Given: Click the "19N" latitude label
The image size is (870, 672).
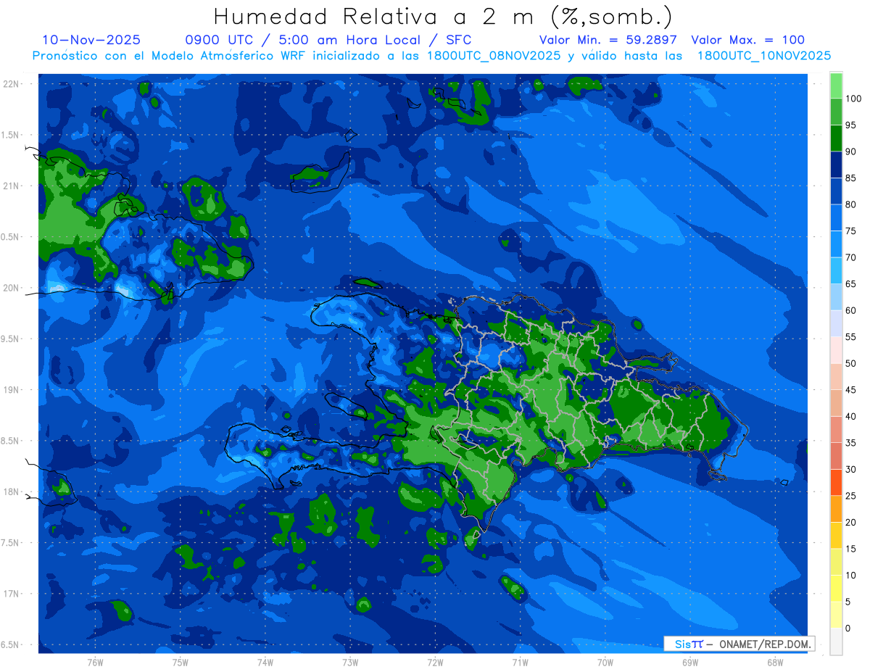Looking at the screenshot, I should pyautogui.click(x=12, y=390).
